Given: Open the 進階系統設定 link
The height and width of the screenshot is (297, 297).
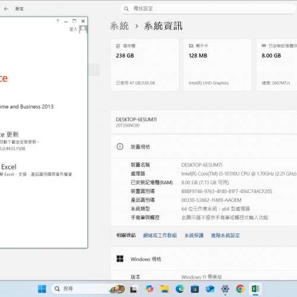Looking at the screenshot, I should point(225,235).
